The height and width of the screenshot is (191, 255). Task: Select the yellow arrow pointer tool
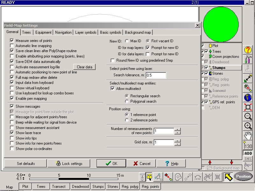pyautogui.click(x=228, y=176)
